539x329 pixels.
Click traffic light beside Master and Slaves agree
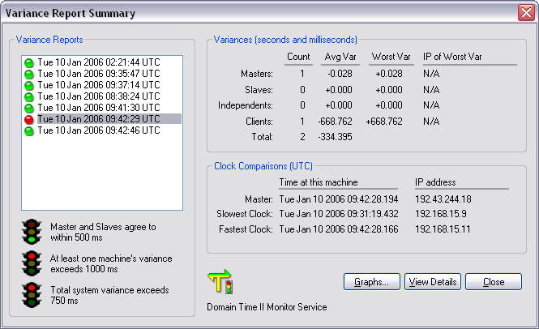point(32,232)
